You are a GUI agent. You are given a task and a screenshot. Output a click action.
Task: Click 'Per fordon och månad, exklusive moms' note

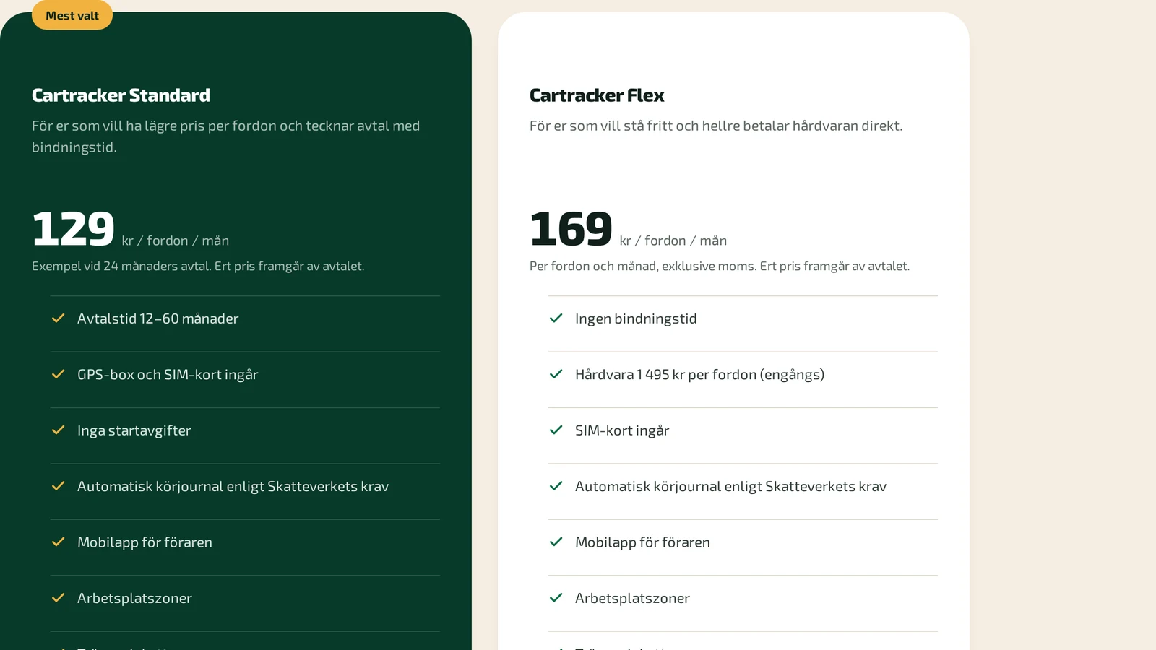click(x=720, y=266)
